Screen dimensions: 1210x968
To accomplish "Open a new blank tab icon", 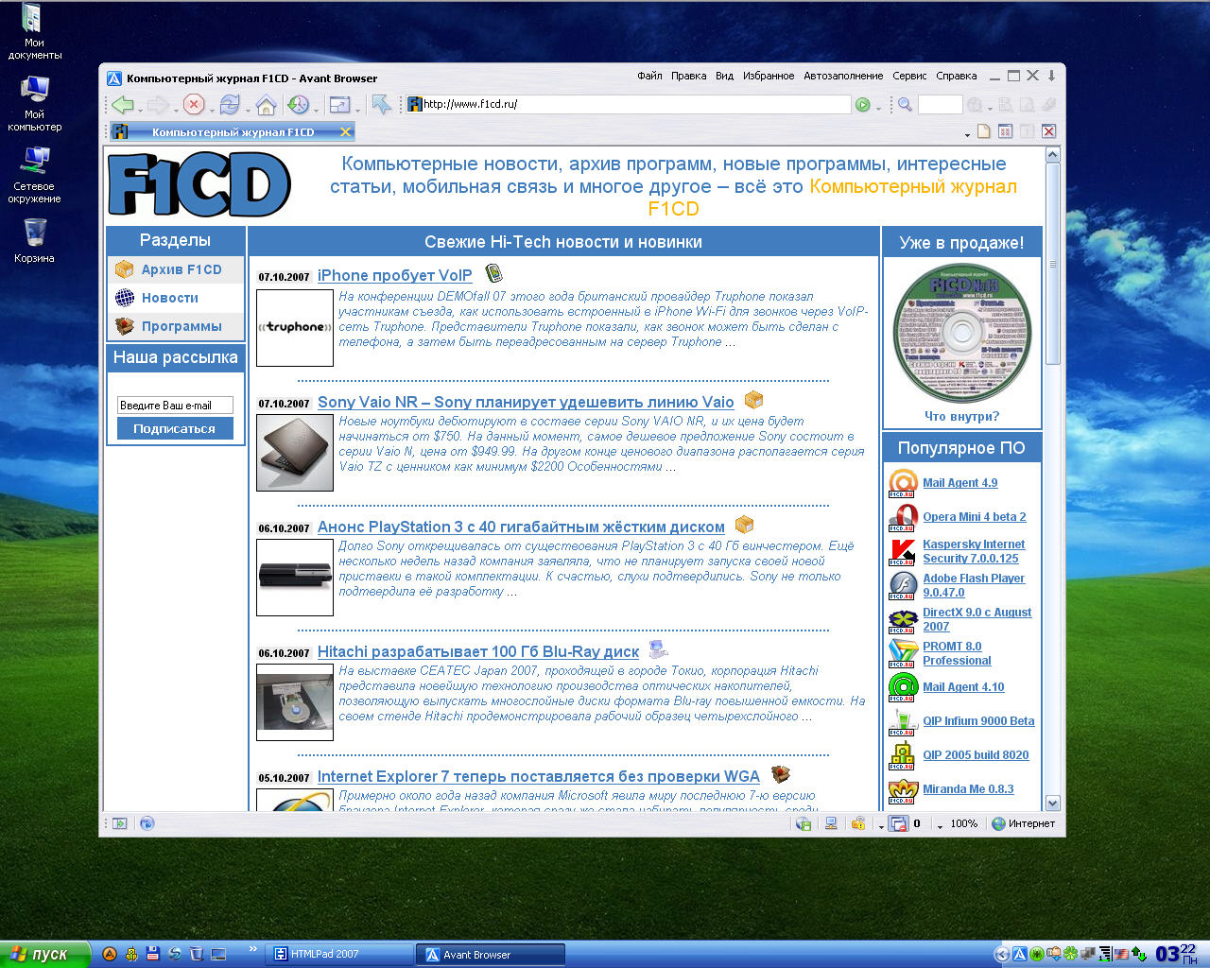I will coord(984,131).
